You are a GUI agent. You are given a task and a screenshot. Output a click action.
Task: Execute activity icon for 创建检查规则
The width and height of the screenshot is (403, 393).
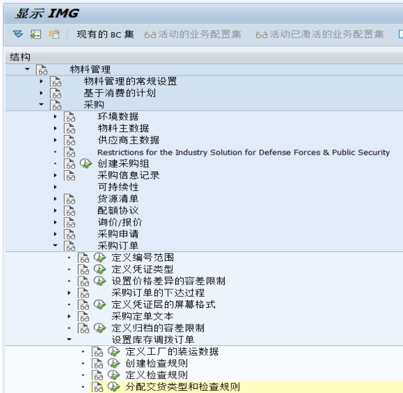pyautogui.click(x=114, y=363)
